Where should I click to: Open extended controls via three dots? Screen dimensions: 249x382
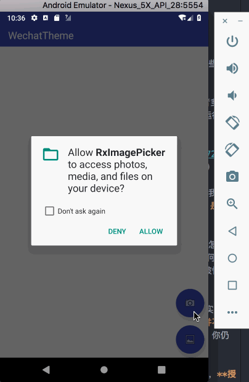tap(232, 312)
